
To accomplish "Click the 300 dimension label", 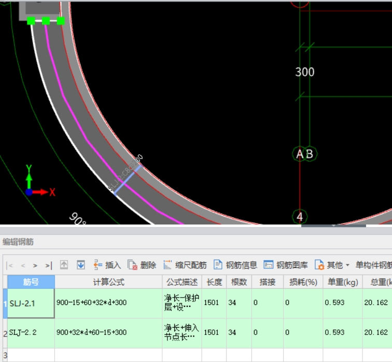I will click(305, 72).
